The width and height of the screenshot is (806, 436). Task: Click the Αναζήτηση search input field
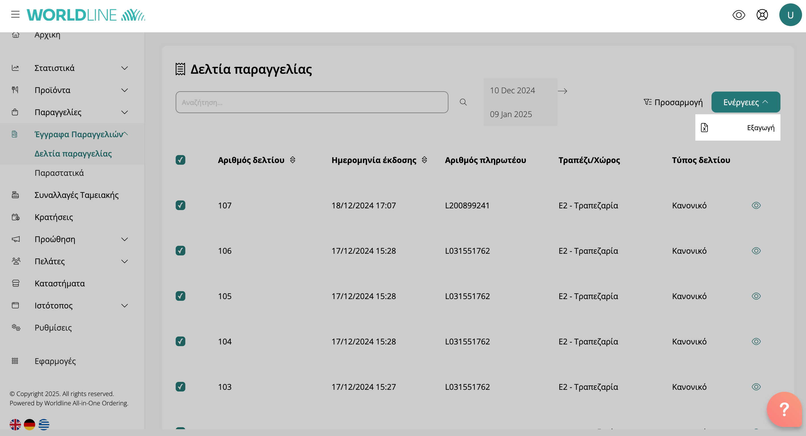pyautogui.click(x=312, y=102)
